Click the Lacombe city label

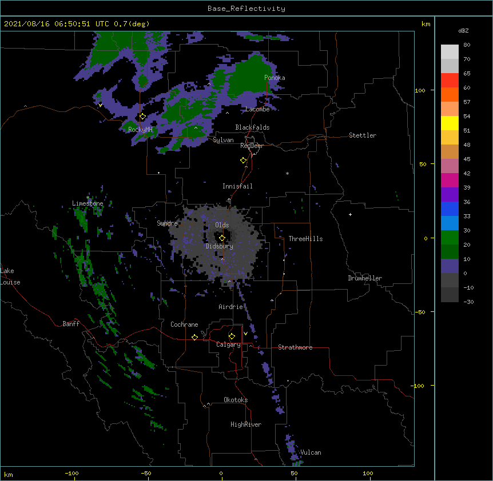tap(257, 109)
